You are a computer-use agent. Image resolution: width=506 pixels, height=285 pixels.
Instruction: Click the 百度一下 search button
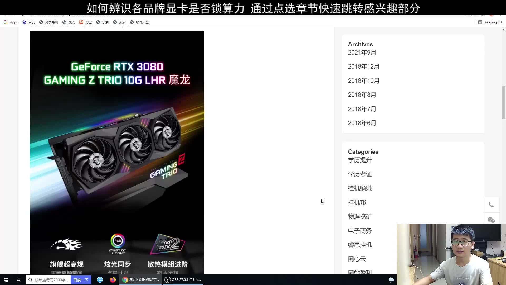81,279
